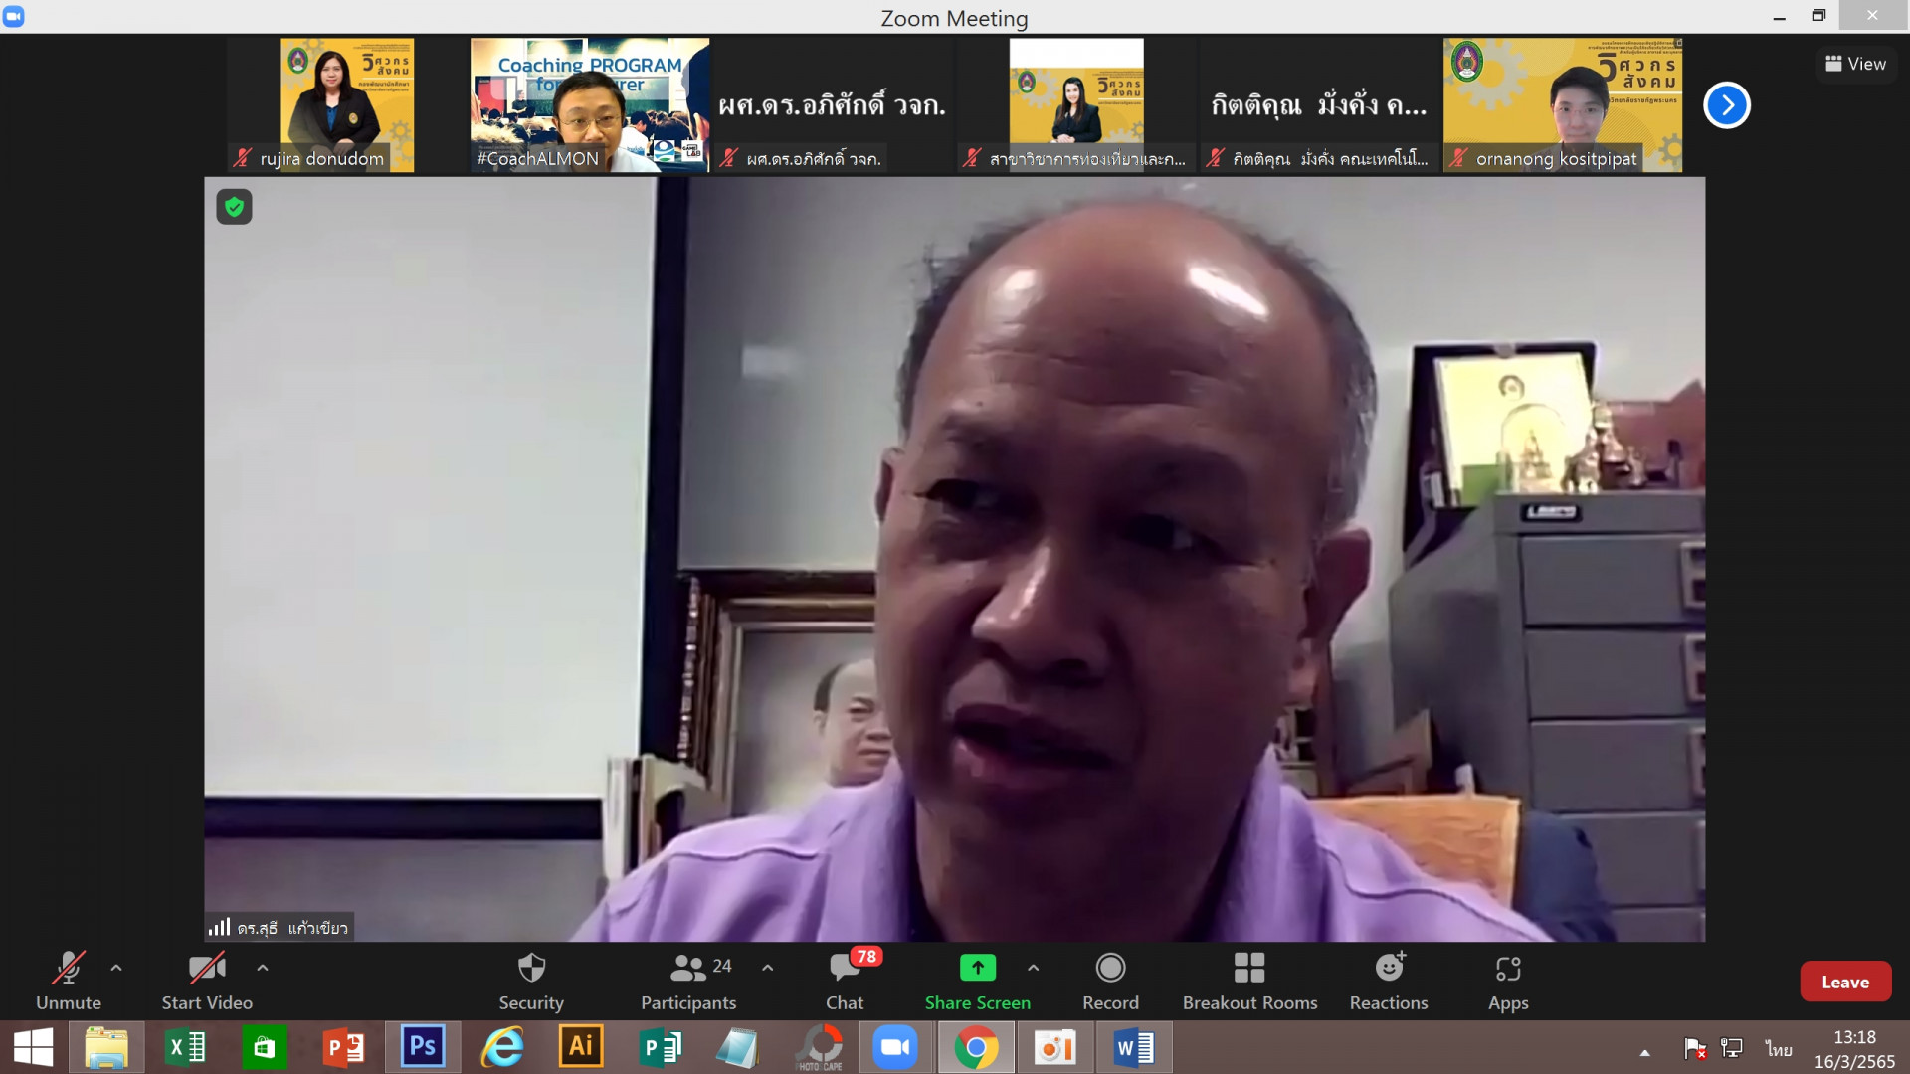Show next participants with right arrow
The height and width of the screenshot is (1074, 1910).
[x=1727, y=105]
